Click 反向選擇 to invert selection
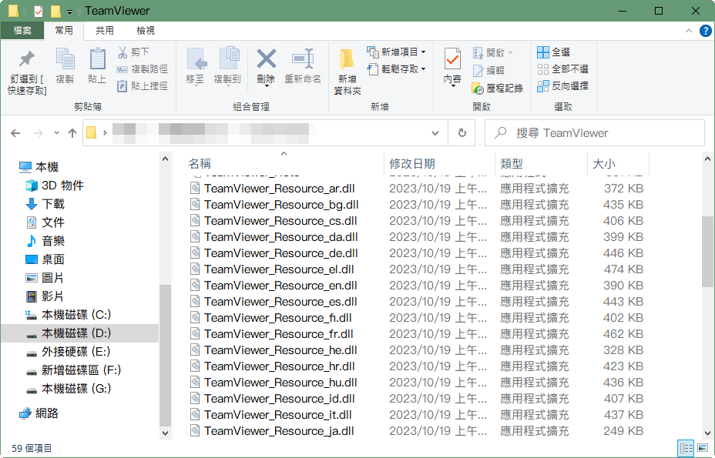The height and width of the screenshot is (458, 715). (562, 85)
